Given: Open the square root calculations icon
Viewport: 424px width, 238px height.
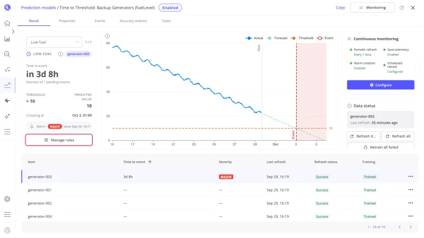Looking at the screenshot, I should pyautogui.click(x=7, y=70).
